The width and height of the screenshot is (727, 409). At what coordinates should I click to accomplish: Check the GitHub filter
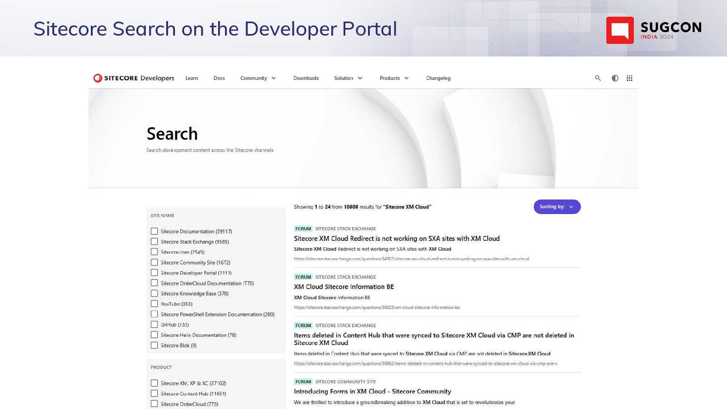pos(154,324)
